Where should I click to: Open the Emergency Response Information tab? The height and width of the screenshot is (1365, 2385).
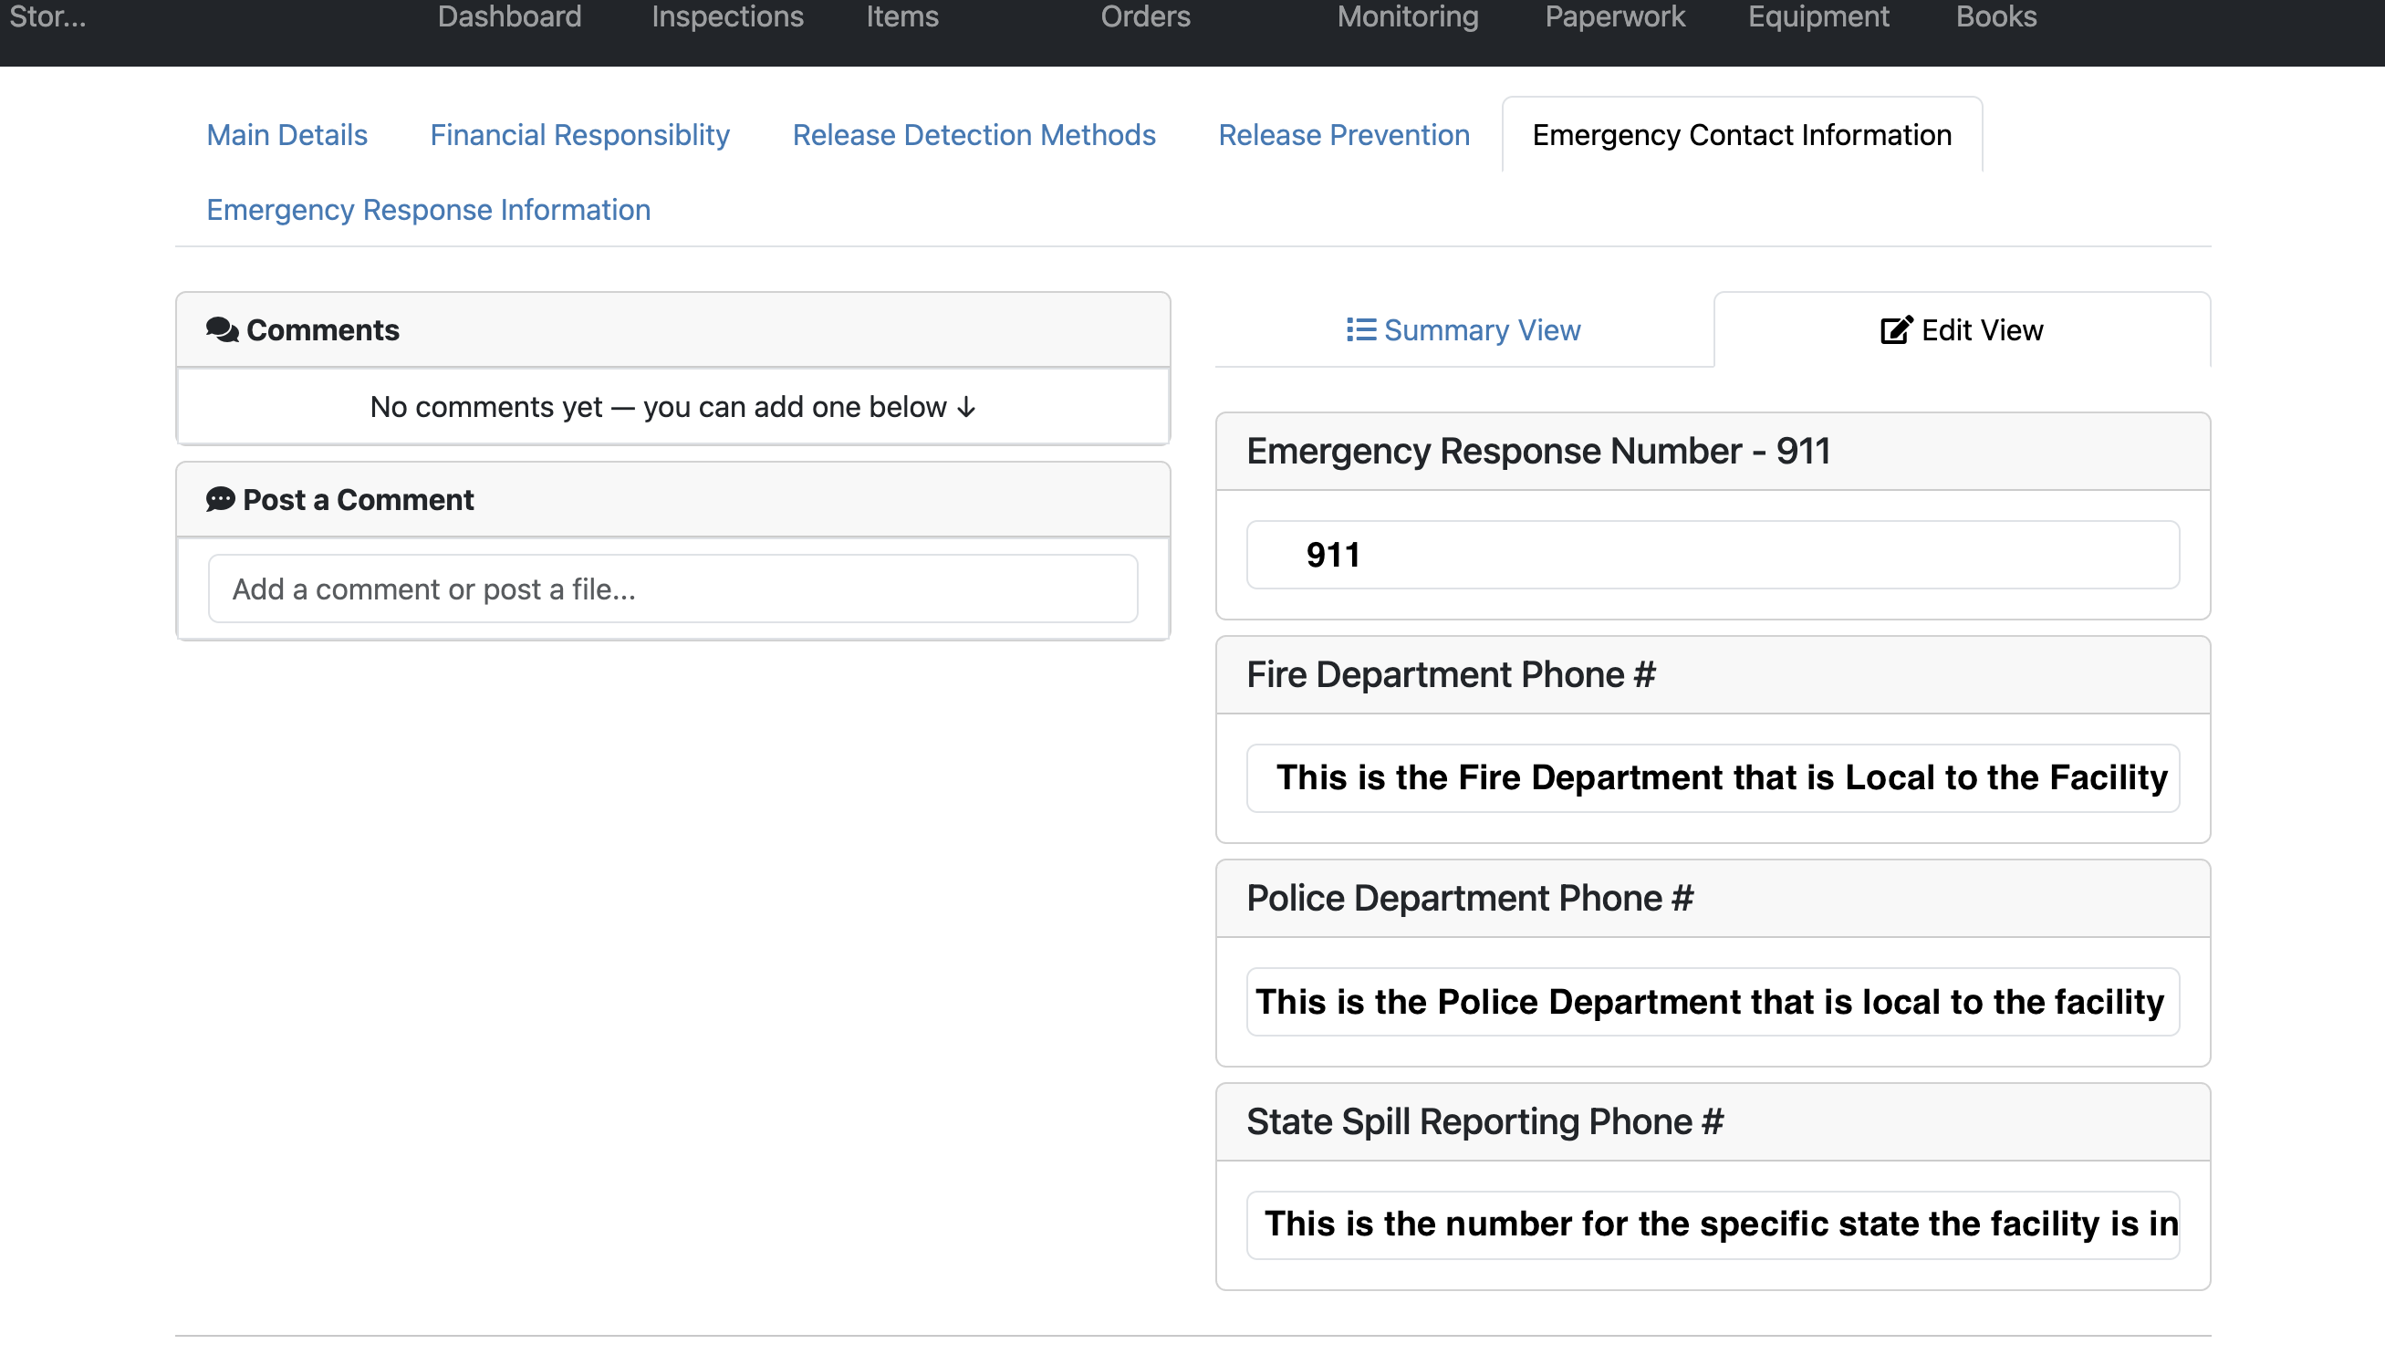click(429, 210)
